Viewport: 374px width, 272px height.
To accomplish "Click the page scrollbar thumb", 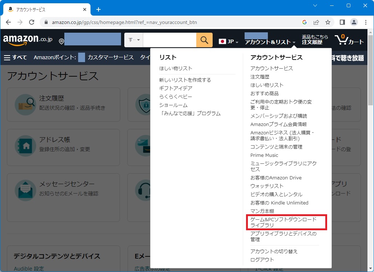I will coord(370,70).
